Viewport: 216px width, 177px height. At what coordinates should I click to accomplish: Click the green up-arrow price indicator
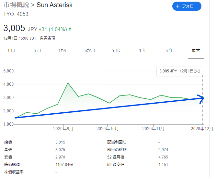[x=70, y=29]
